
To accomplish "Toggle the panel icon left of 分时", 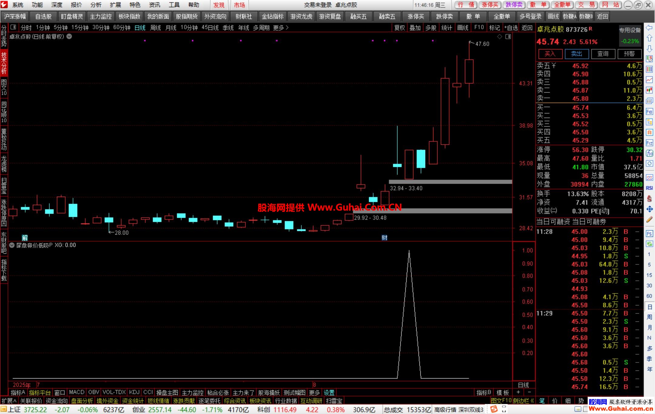I will click(13, 28).
